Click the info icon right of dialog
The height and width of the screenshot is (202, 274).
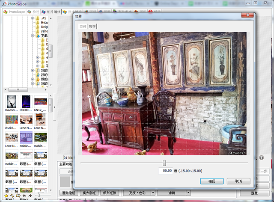click(x=261, y=158)
